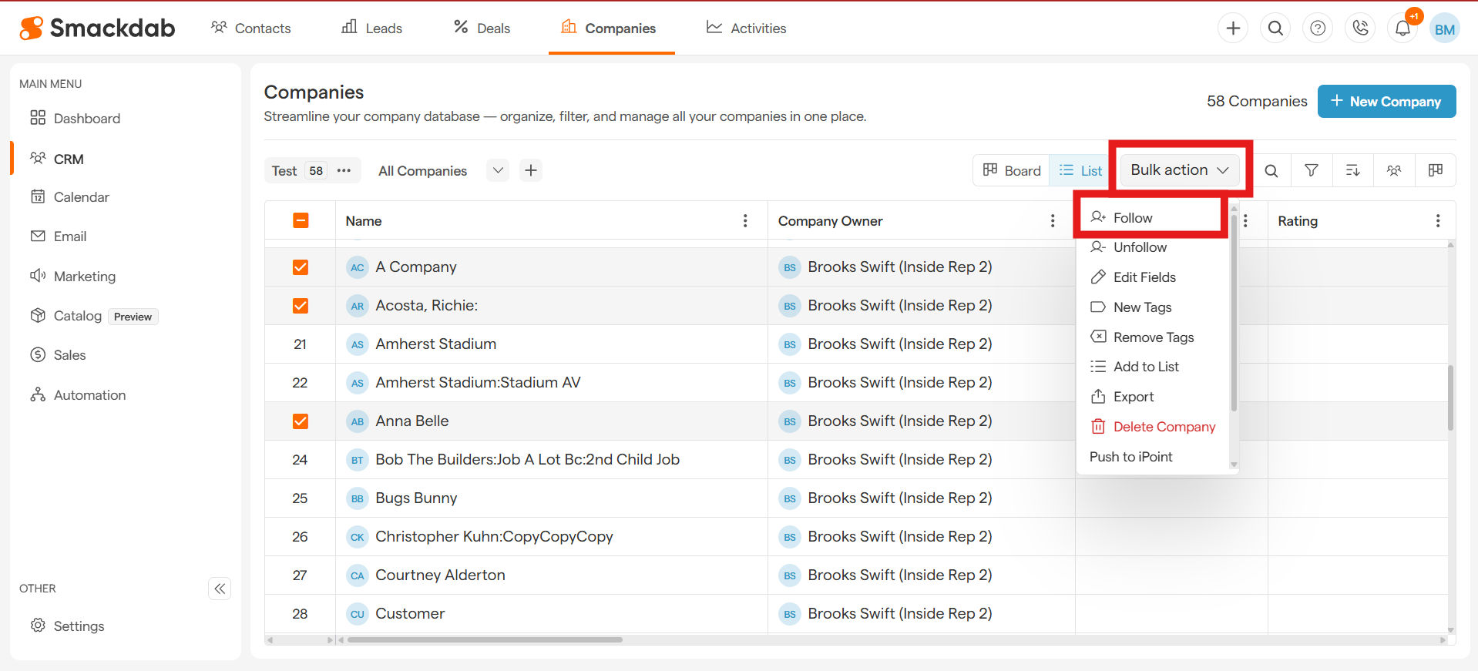Click the filter funnel icon
1478x671 pixels.
(1311, 170)
